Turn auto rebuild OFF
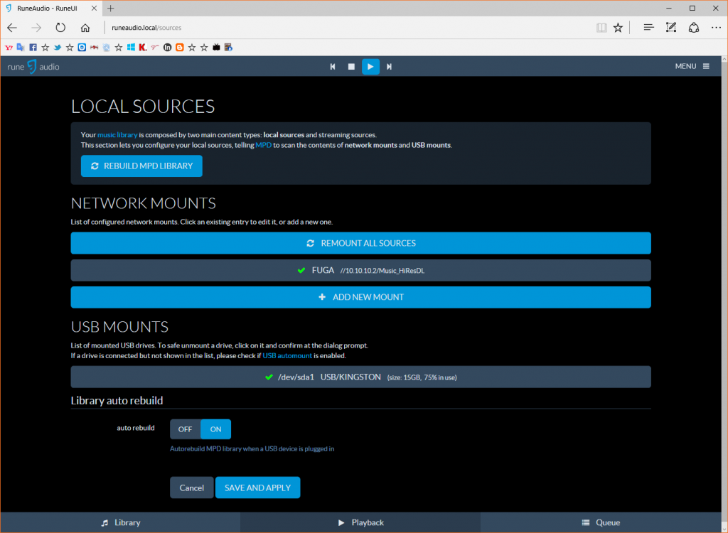Viewport: 728px width, 533px height. [x=185, y=429]
